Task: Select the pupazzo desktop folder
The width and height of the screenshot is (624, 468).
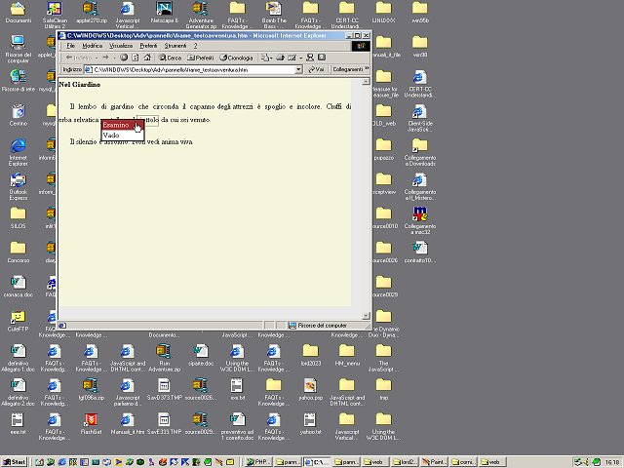Action: (x=383, y=149)
